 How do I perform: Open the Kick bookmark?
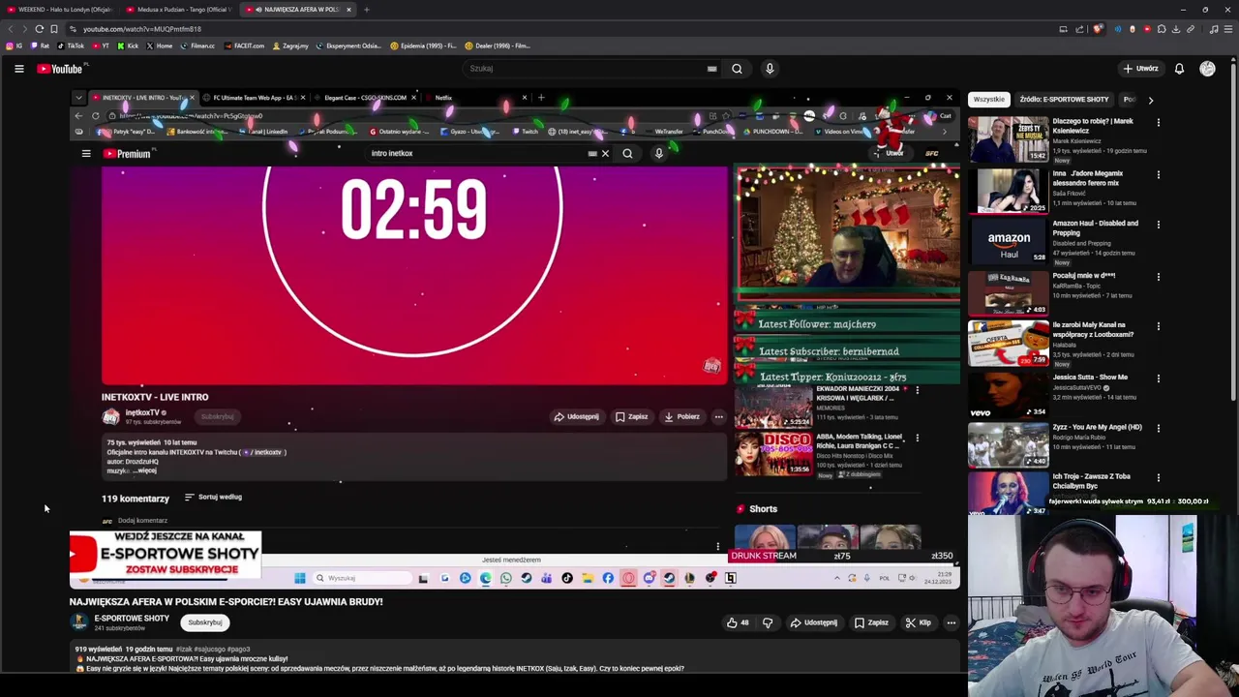coord(128,45)
